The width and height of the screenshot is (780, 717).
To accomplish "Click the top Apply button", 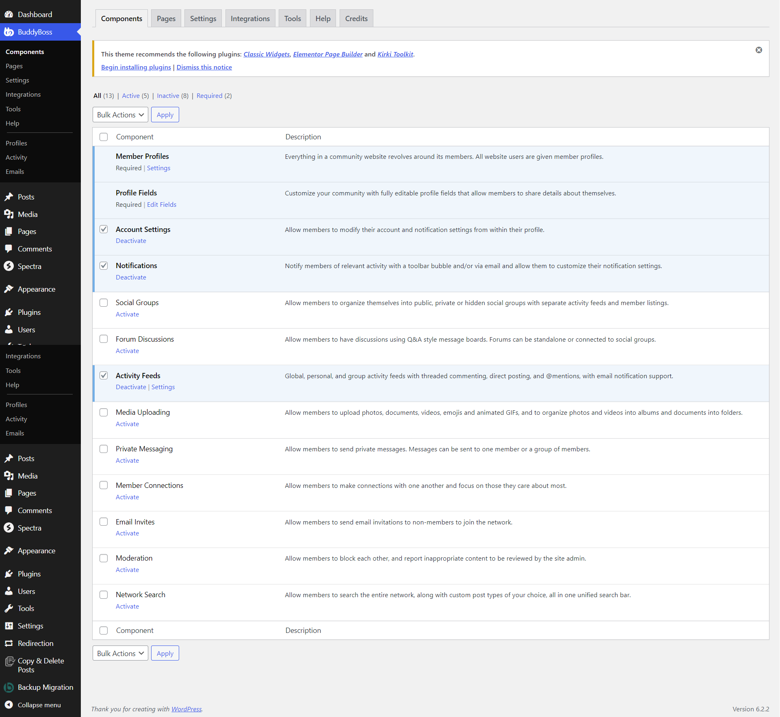I will [x=165, y=115].
